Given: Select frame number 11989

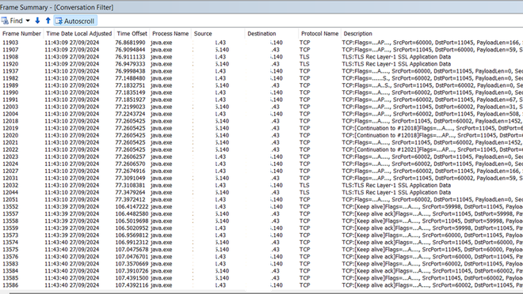Looking at the screenshot, I should coord(10,85).
